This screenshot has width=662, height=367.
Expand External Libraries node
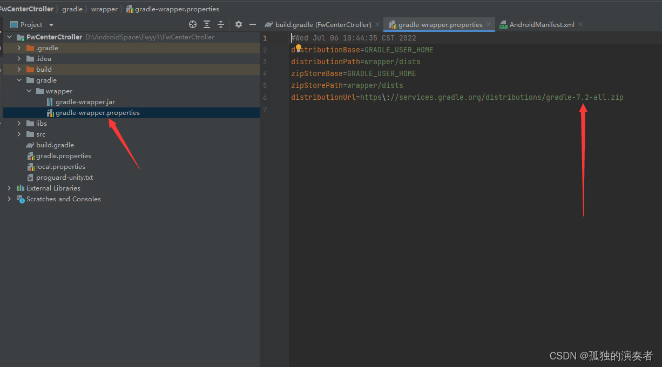pos(9,188)
